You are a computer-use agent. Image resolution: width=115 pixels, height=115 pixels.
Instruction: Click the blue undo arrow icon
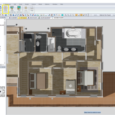[35, 15]
